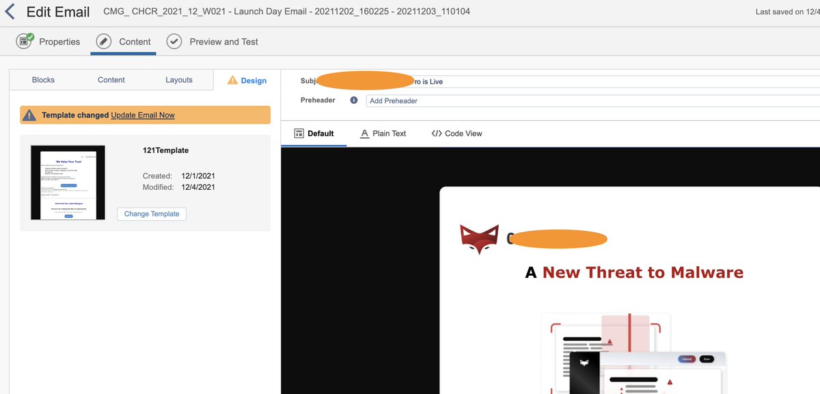Click the 121Template thumbnail preview
This screenshot has width=820, height=394.
coord(68,182)
